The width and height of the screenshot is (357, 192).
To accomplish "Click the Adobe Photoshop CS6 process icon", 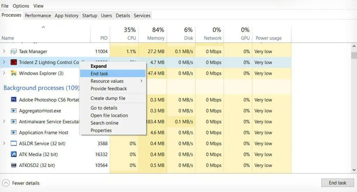I will (x=14, y=100).
